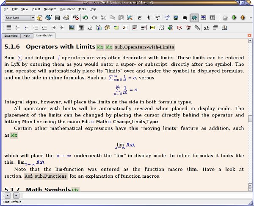Switch to the Math document tab
The width and height of the screenshot is (254, 206).
[x=27, y=36]
